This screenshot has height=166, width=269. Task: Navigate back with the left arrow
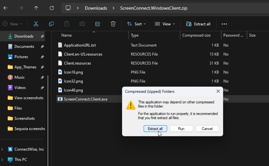tap(5, 8)
